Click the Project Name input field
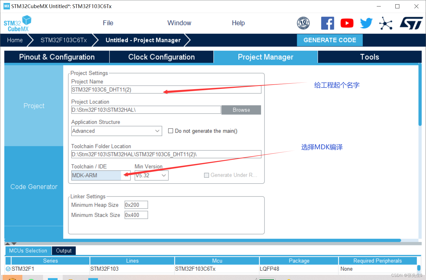Image resolution: width=426 pixels, height=280 pixels. pyautogui.click(x=166, y=90)
